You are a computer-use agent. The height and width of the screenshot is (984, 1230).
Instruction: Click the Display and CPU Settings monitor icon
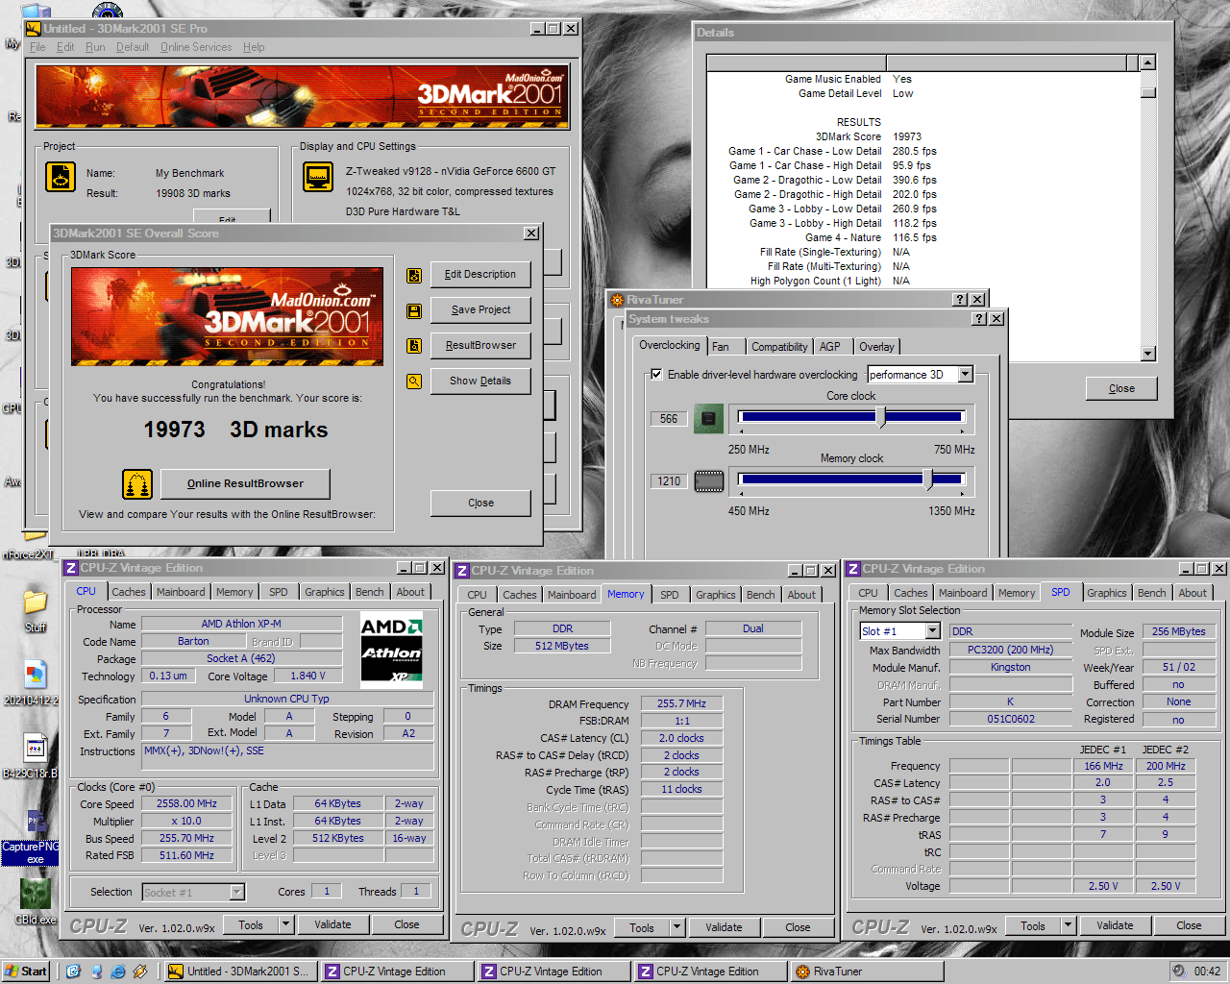[x=318, y=177]
